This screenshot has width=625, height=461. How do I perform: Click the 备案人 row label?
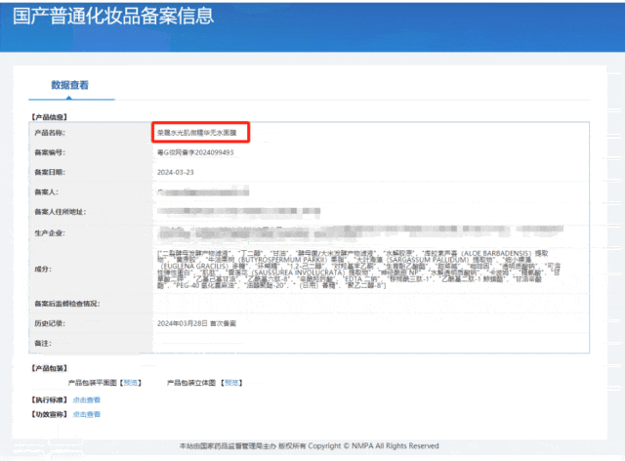46,192
